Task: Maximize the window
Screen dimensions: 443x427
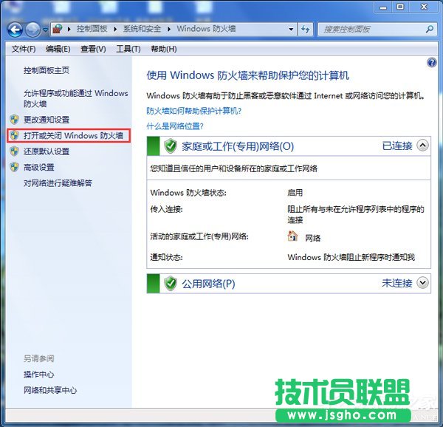Action: (x=400, y=7)
